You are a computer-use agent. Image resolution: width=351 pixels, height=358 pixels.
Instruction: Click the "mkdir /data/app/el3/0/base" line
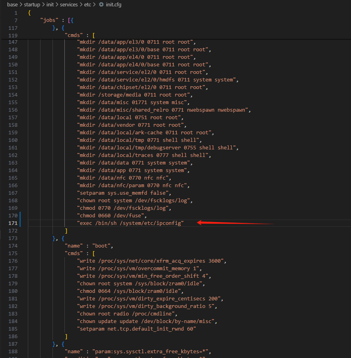[x=144, y=50]
